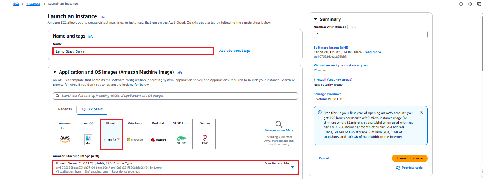Click the Launch instance button
The width and height of the screenshot is (483, 179).
(410, 158)
